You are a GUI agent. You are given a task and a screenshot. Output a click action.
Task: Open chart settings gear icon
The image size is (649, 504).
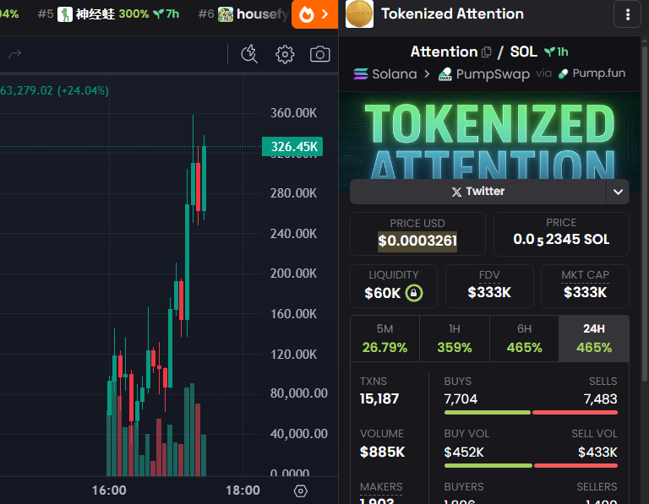pyautogui.click(x=285, y=54)
